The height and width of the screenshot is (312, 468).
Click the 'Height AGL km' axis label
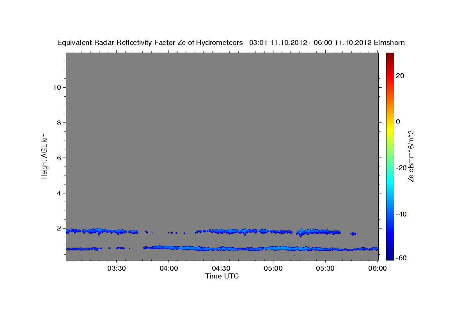coord(44,156)
